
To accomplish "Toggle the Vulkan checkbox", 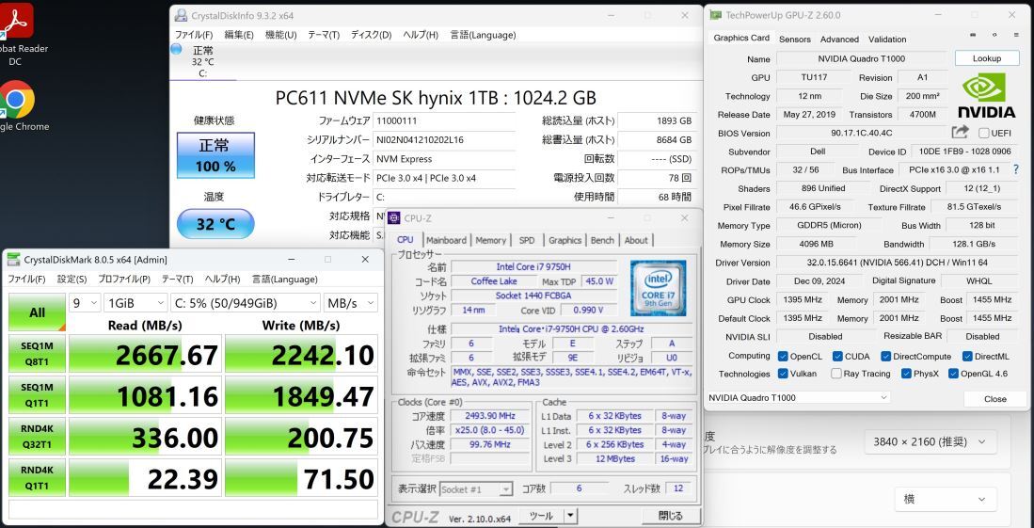I will click(783, 374).
